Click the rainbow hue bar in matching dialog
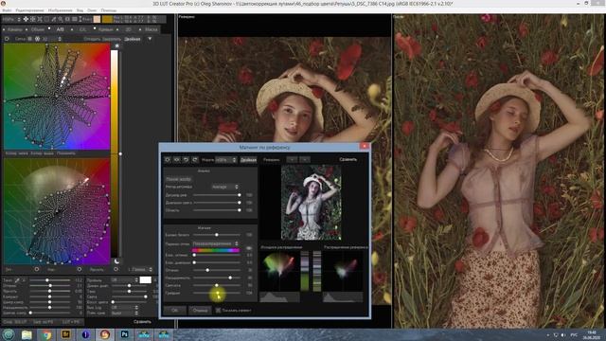Image resolution: width=606 pixels, height=341 pixels. pyautogui.click(x=216, y=250)
